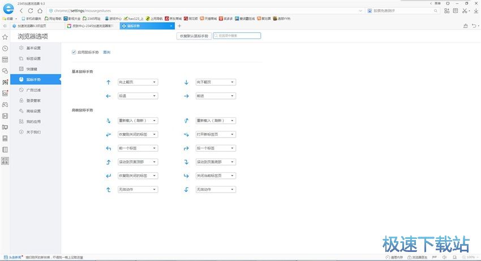Image resolution: width=481 pixels, height=261 pixels.
Task: Open 高级设置 in settings sidebar
Action: [x=36, y=111]
